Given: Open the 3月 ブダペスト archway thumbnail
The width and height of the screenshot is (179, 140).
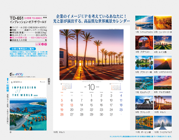Looking at the screenshot, I should point(144,43).
